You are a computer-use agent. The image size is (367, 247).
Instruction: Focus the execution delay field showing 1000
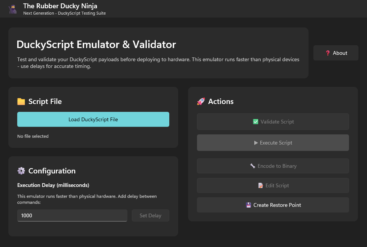point(72,215)
